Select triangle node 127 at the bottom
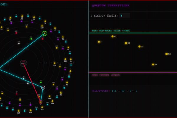The image size is (177, 118). click(19, 111)
